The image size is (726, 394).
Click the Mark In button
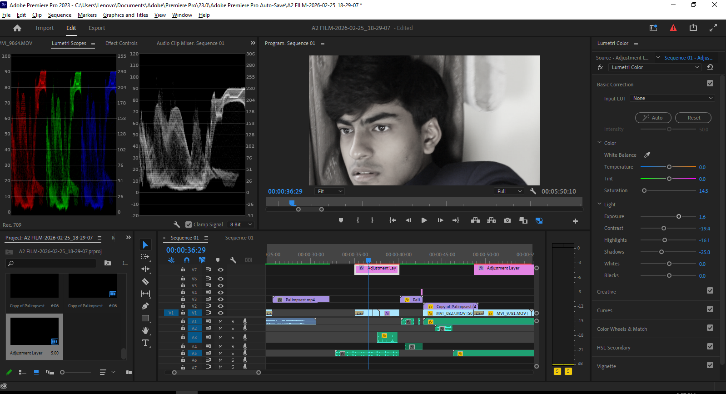point(358,220)
